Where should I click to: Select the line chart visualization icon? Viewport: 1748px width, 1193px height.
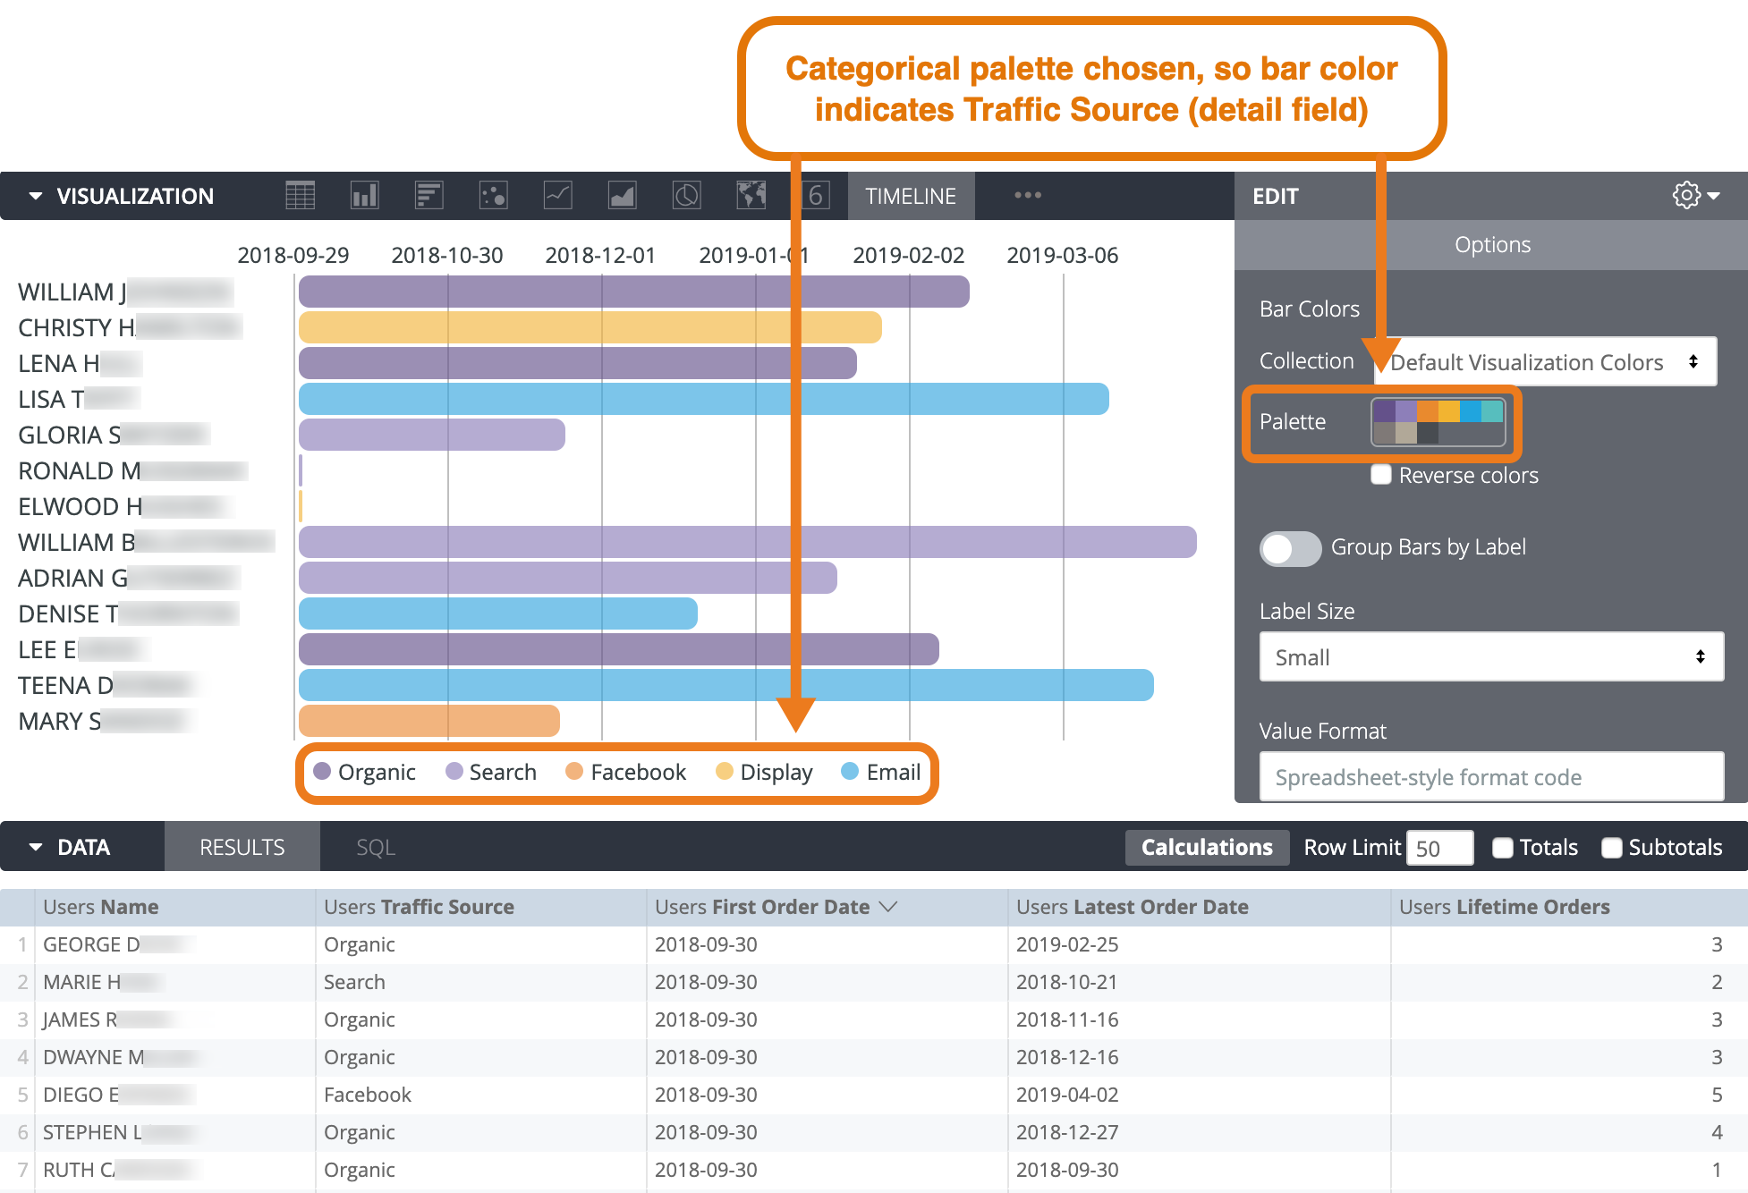(557, 195)
